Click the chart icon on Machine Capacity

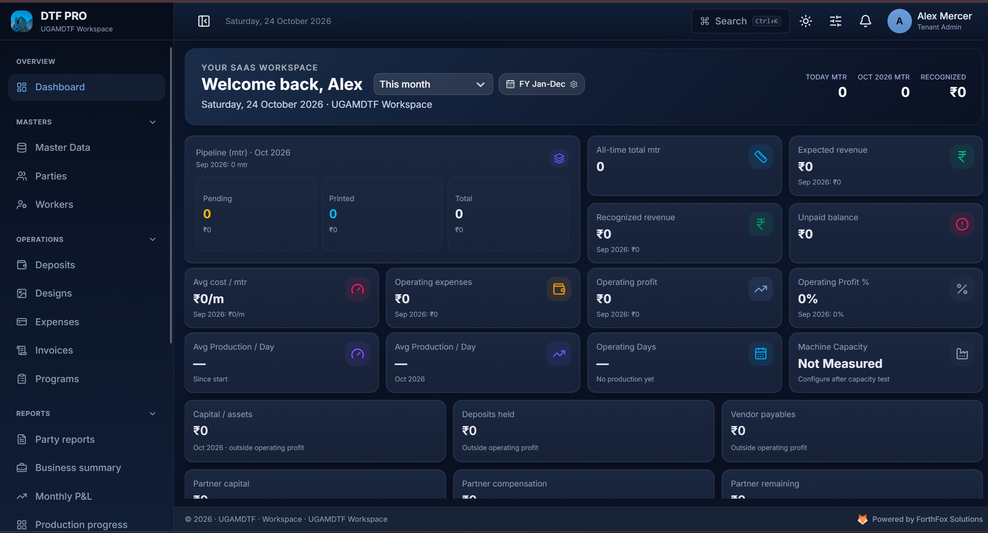pyautogui.click(x=962, y=354)
